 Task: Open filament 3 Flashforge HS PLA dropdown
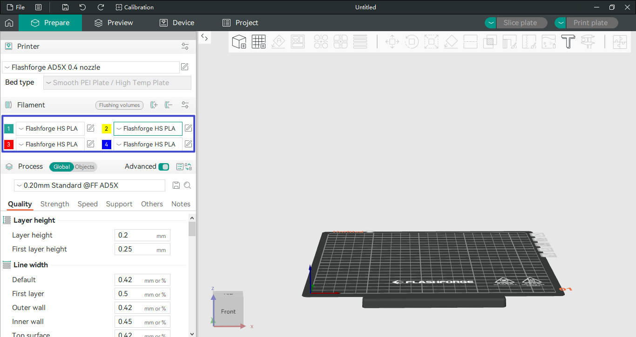tap(50, 145)
